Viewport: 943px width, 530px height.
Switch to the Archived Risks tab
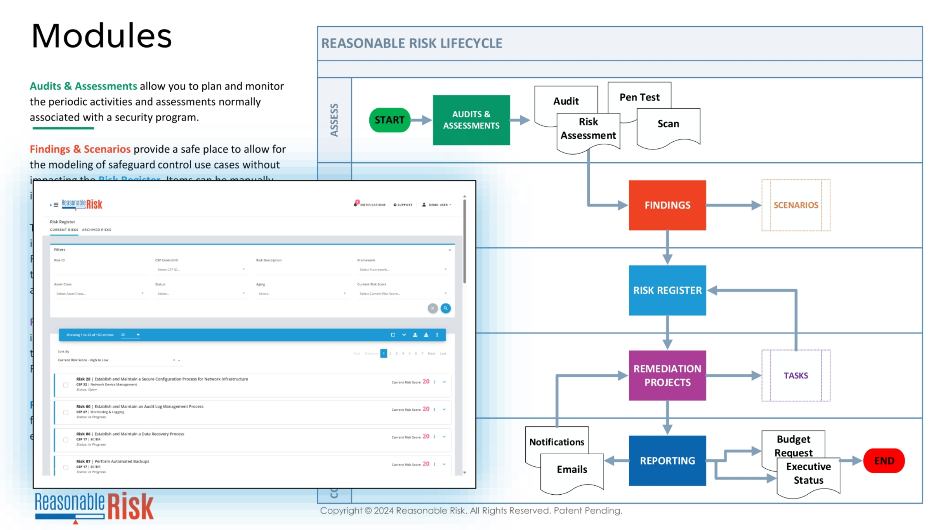click(97, 230)
